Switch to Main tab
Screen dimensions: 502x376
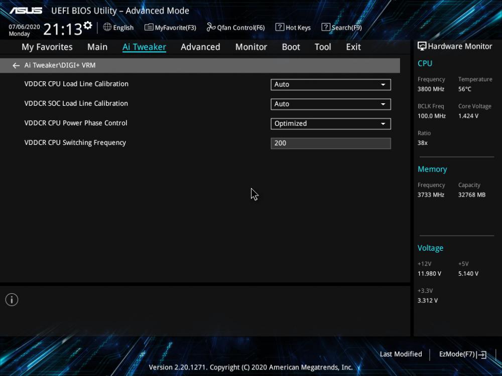pos(97,47)
